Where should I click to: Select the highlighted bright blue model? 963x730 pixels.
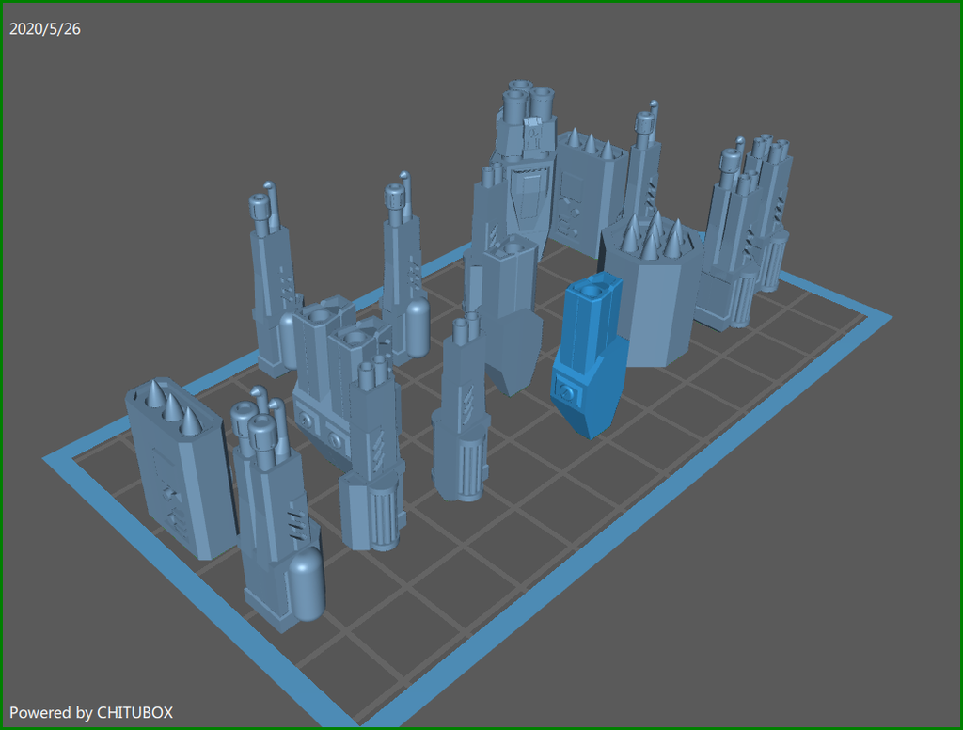coord(589,356)
